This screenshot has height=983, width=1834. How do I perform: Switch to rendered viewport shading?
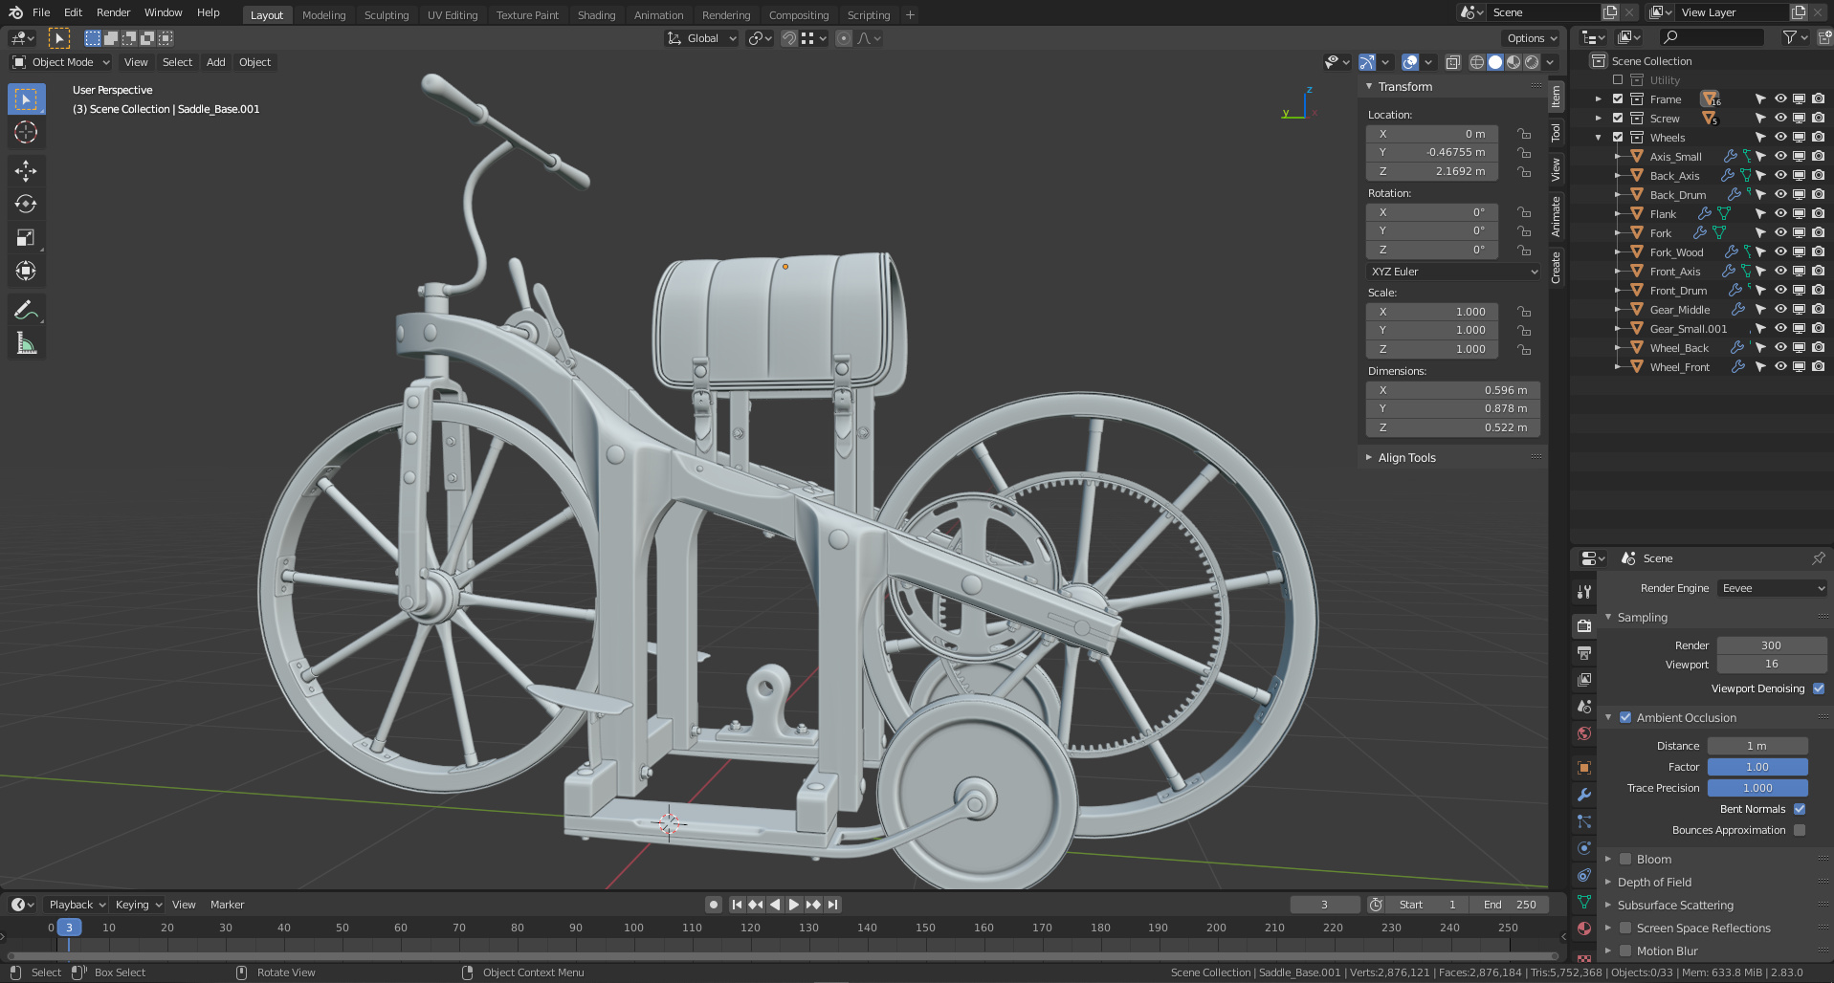[x=1532, y=62]
